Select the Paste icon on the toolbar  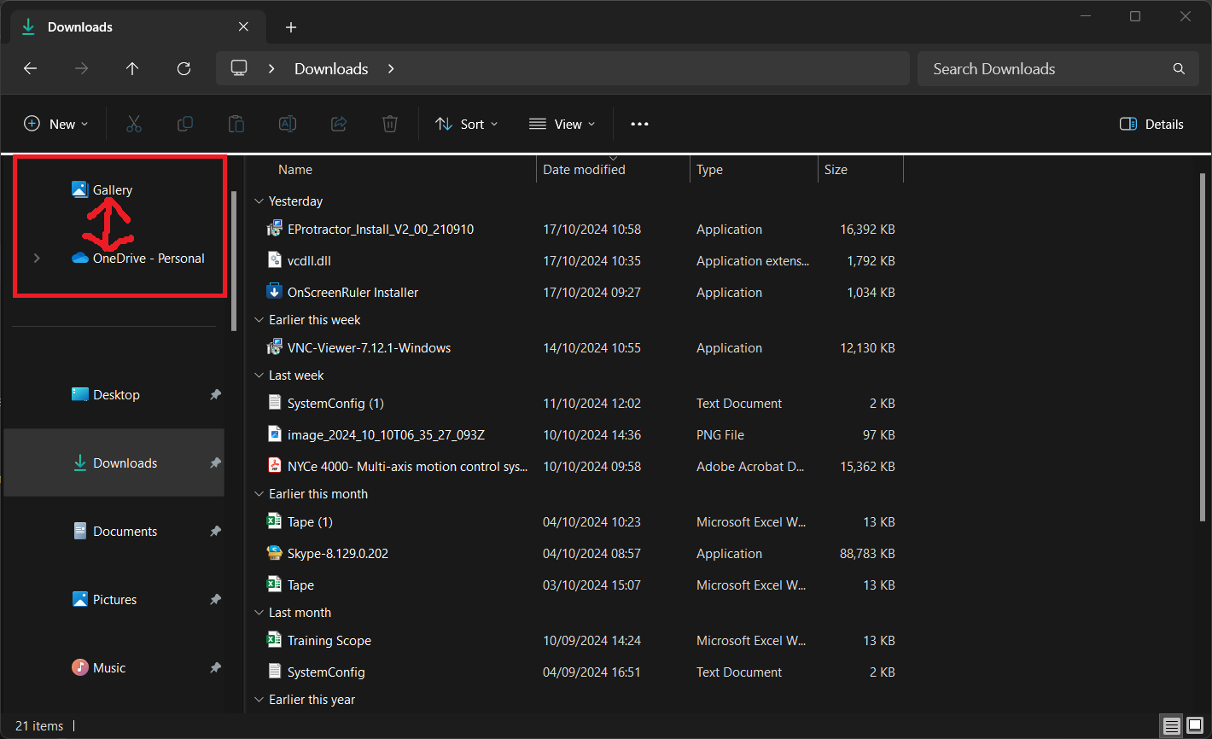(236, 124)
